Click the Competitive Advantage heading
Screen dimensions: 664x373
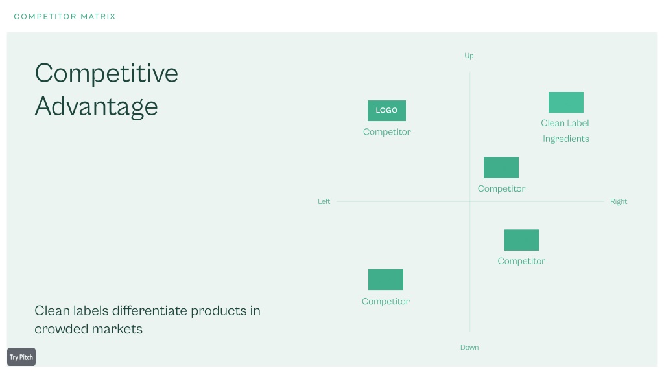pos(106,89)
